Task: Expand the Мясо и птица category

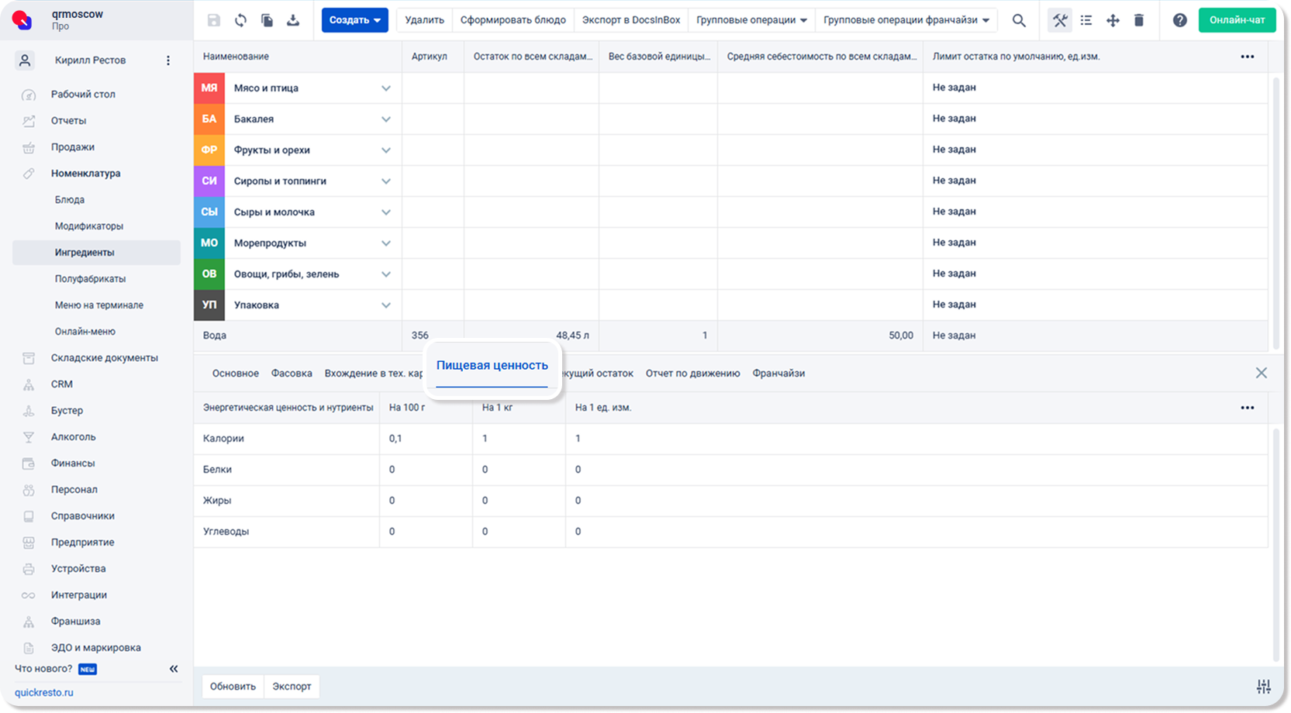Action: point(386,88)
